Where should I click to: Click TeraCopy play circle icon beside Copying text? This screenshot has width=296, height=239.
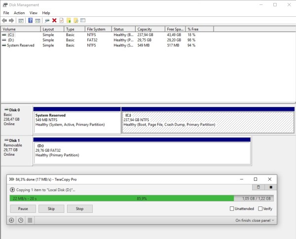(12, 190)
